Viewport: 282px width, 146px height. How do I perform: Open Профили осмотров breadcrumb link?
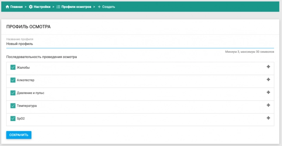pyautogui.click(x=76, y=7)
